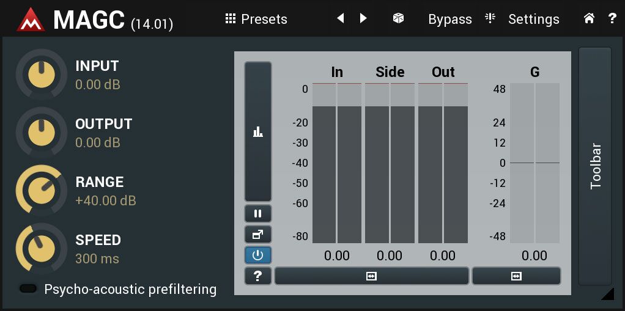
Task: Expand the Toolbar side panel
Action: [x=595, y=166]
